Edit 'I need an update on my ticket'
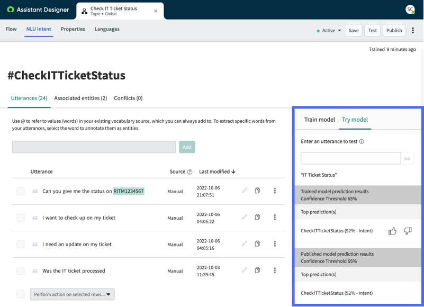Screen dimensions: 424x307 (x=245, y=243)
